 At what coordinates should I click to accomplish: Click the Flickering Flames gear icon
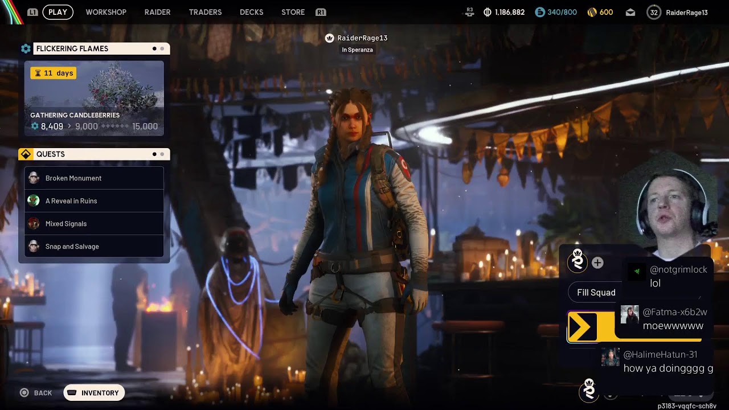click(x=26, y=48)
